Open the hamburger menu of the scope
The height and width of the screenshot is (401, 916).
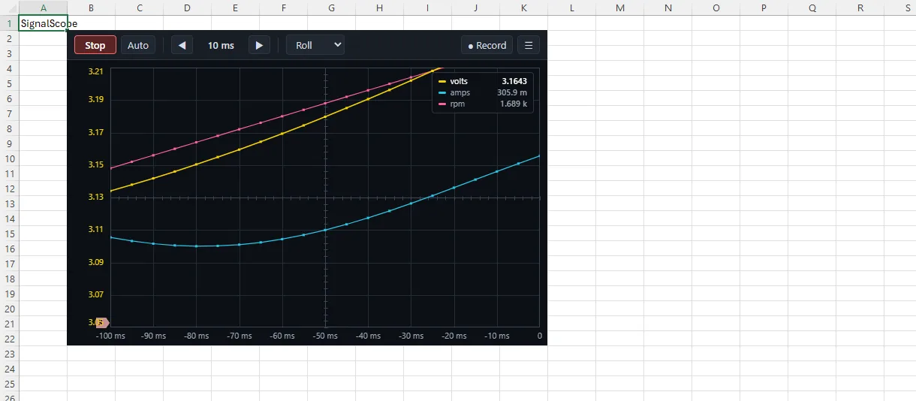click(x=529, y=45)
